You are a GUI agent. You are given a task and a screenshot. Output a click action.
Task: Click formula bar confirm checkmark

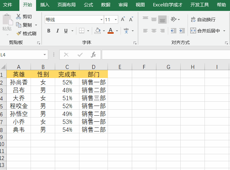pyautogui.click(x=80, y=55)
